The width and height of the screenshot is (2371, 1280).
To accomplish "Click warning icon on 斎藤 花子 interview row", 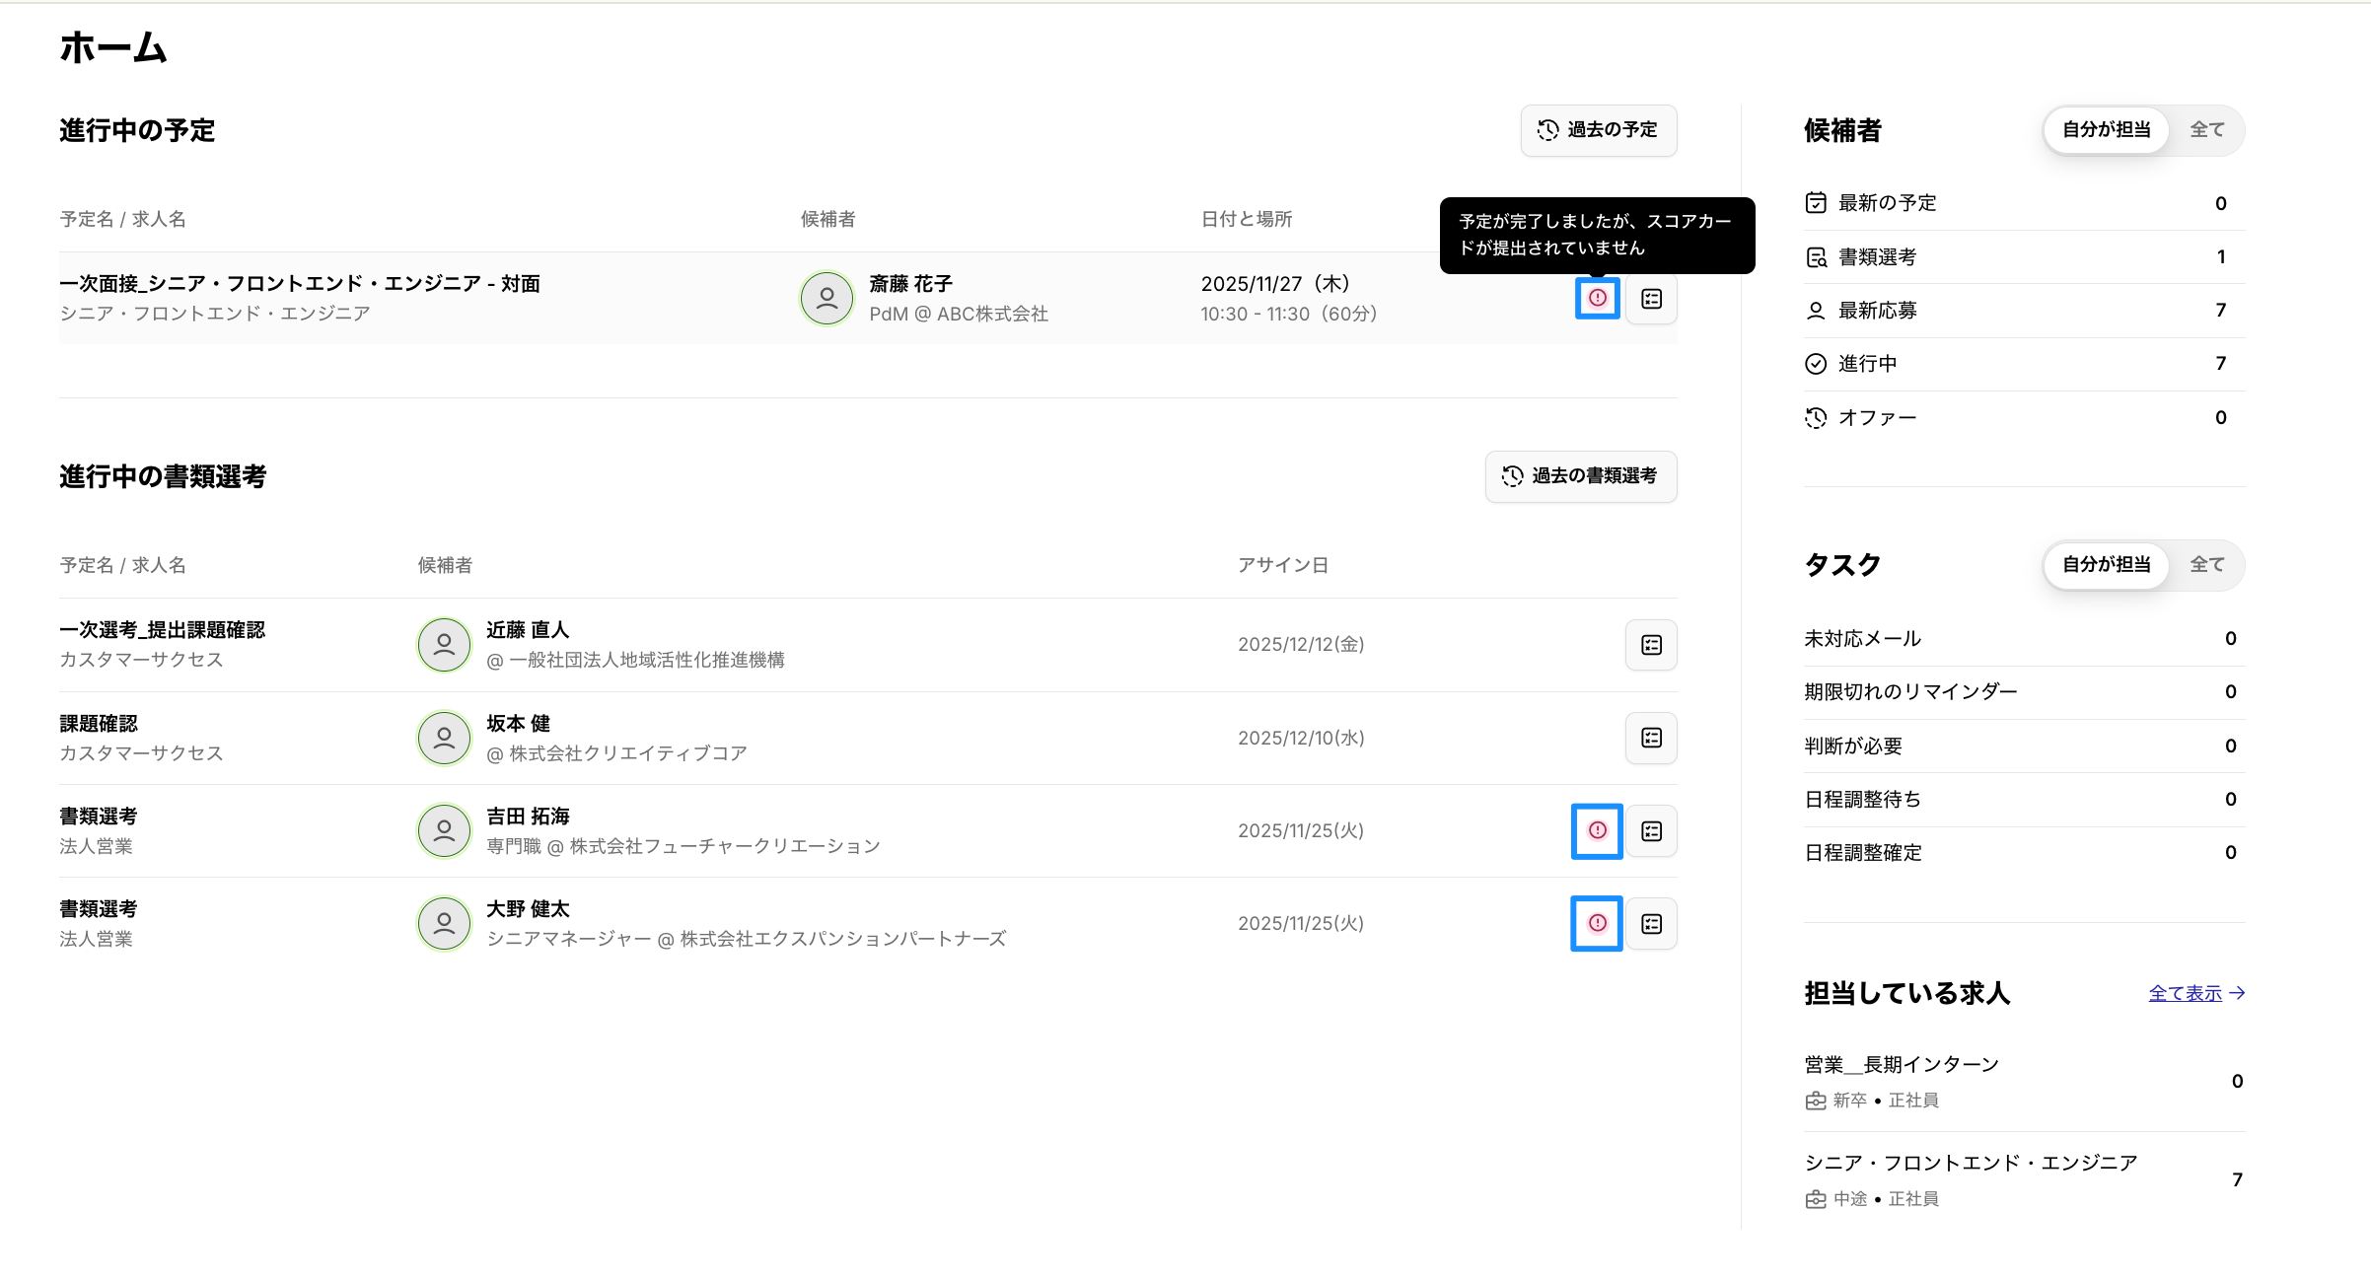I will tap(1597, 298).
